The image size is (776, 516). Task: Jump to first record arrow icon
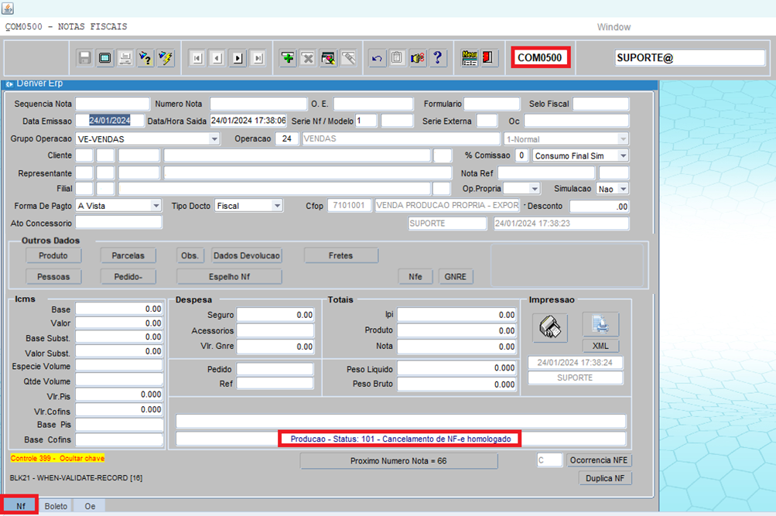[197, 58]
